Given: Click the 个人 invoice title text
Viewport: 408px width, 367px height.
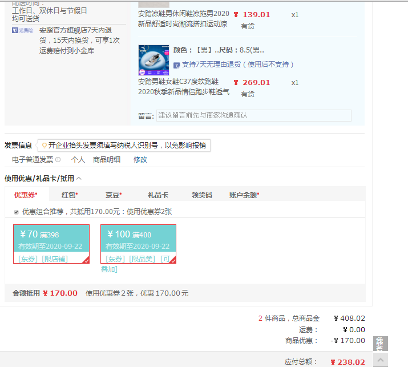Looking at the screenshot, I should pos(78,160).
